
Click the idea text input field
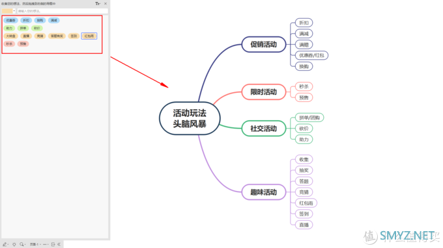coord(63,11)
